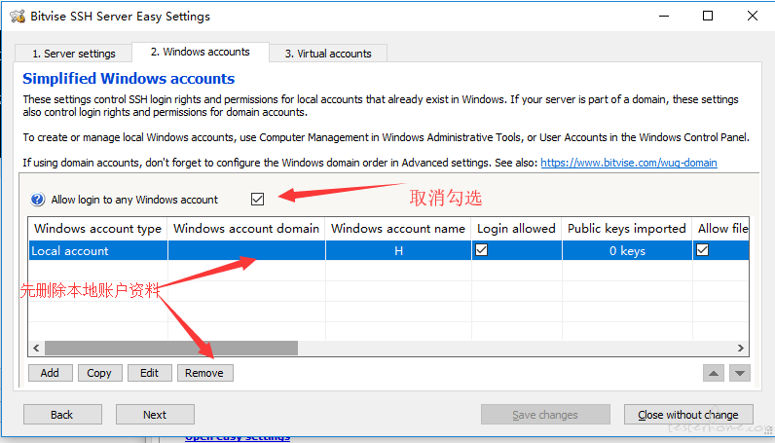Select the 2. Windows accounts tab
Screen dimensions: 775x443
pos(201,52)
